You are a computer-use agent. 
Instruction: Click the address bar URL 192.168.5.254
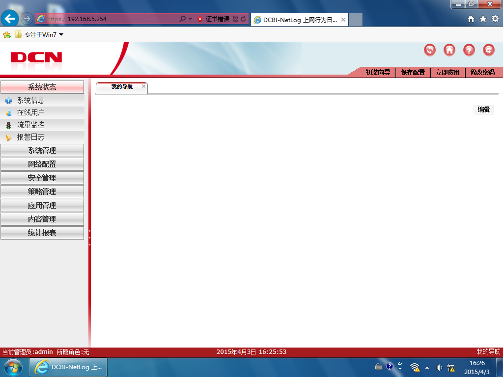point(87,19)
